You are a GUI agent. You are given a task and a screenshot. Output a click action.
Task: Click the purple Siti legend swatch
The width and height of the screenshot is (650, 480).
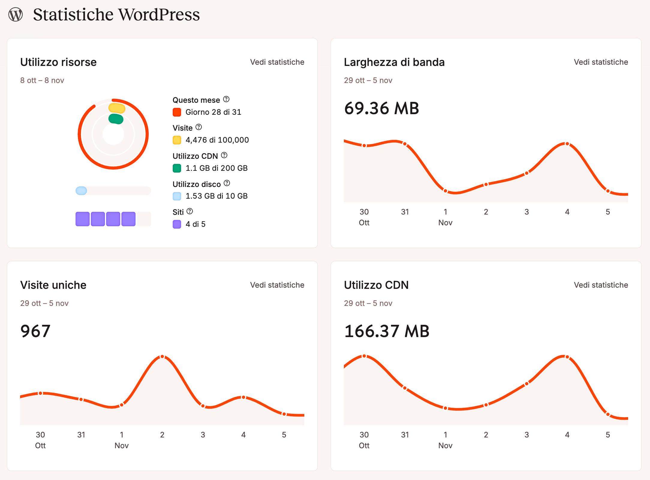pos(177,224)
